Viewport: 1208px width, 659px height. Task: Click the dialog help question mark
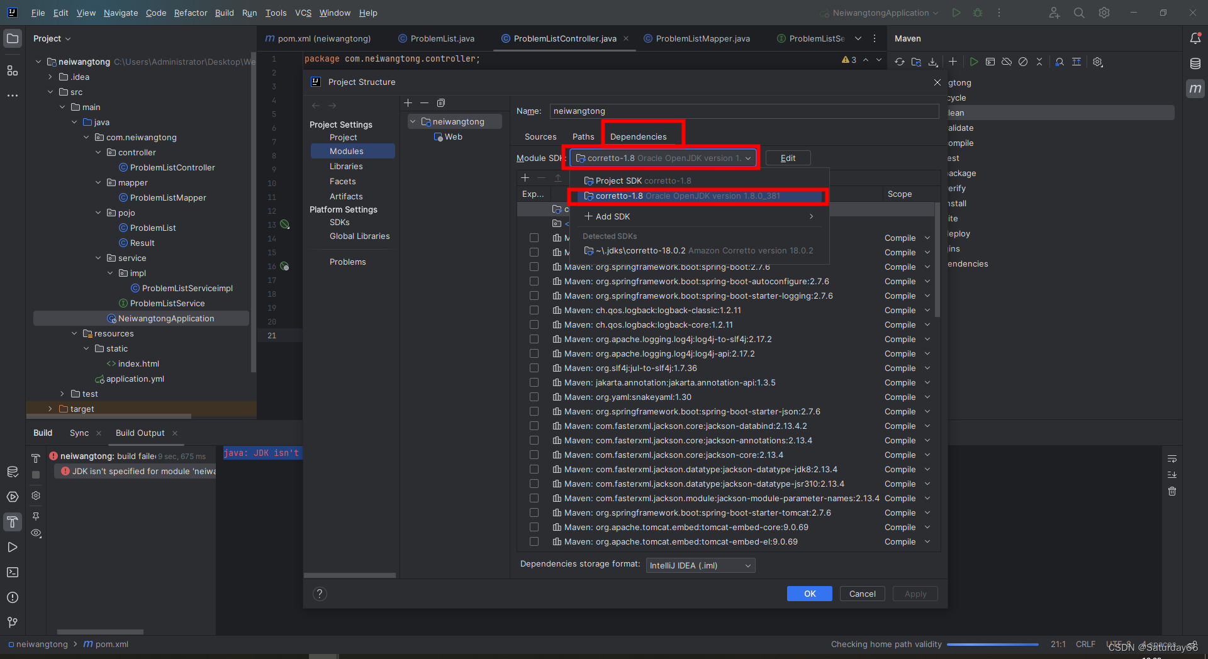click(x=320, y=594)
